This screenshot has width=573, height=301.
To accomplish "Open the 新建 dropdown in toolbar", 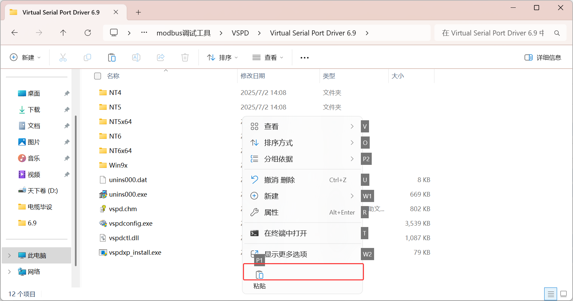I will [25, 57].
